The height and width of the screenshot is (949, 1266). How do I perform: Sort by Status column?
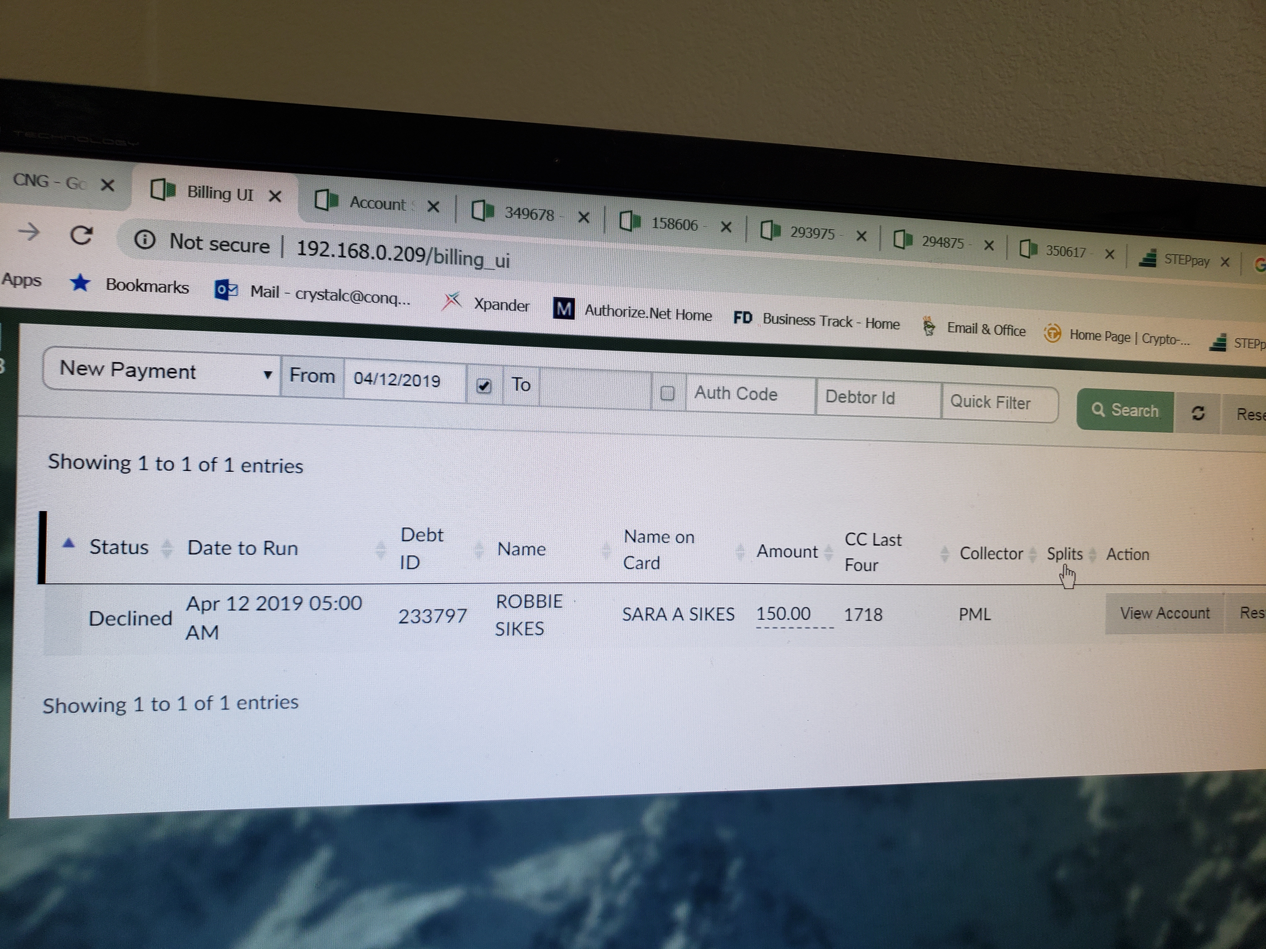tap(118, 547)
